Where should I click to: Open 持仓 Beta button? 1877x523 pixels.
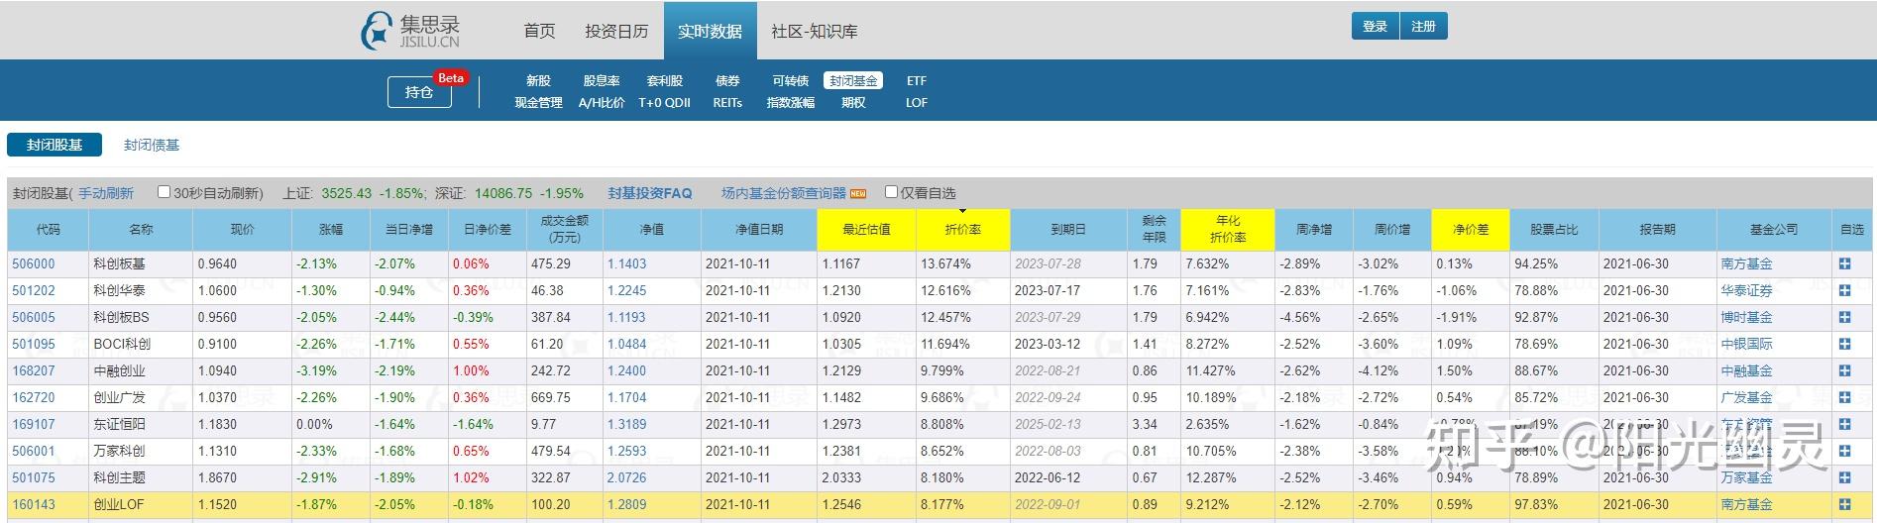point(419,92)
